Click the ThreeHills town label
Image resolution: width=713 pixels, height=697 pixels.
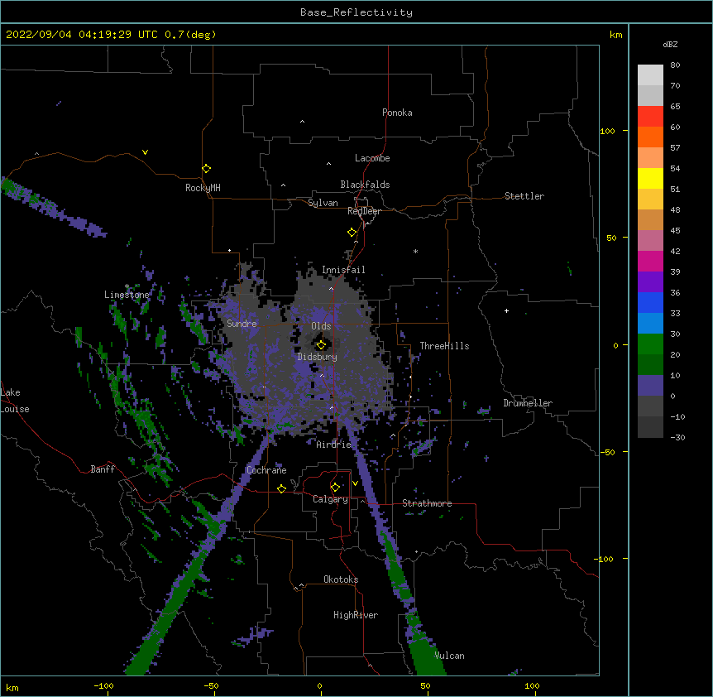click(x=444, y=346)
